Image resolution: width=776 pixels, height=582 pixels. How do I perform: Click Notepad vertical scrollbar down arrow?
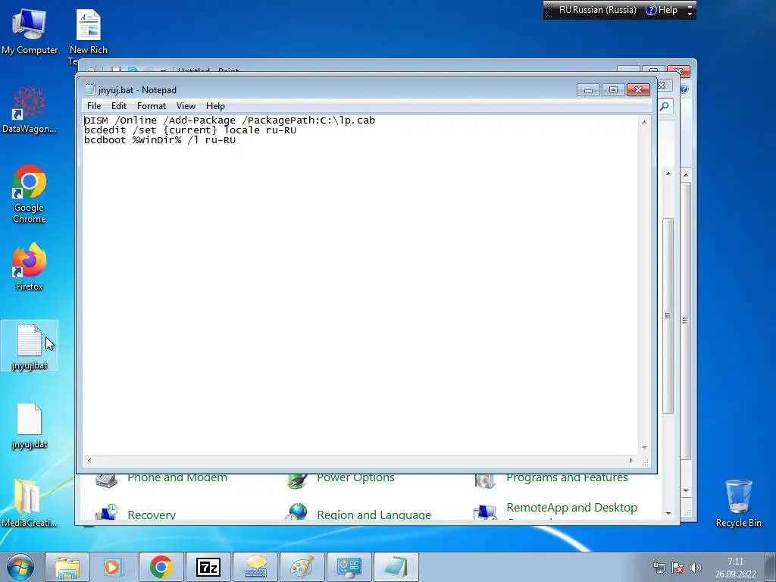(x=644, y=447)
